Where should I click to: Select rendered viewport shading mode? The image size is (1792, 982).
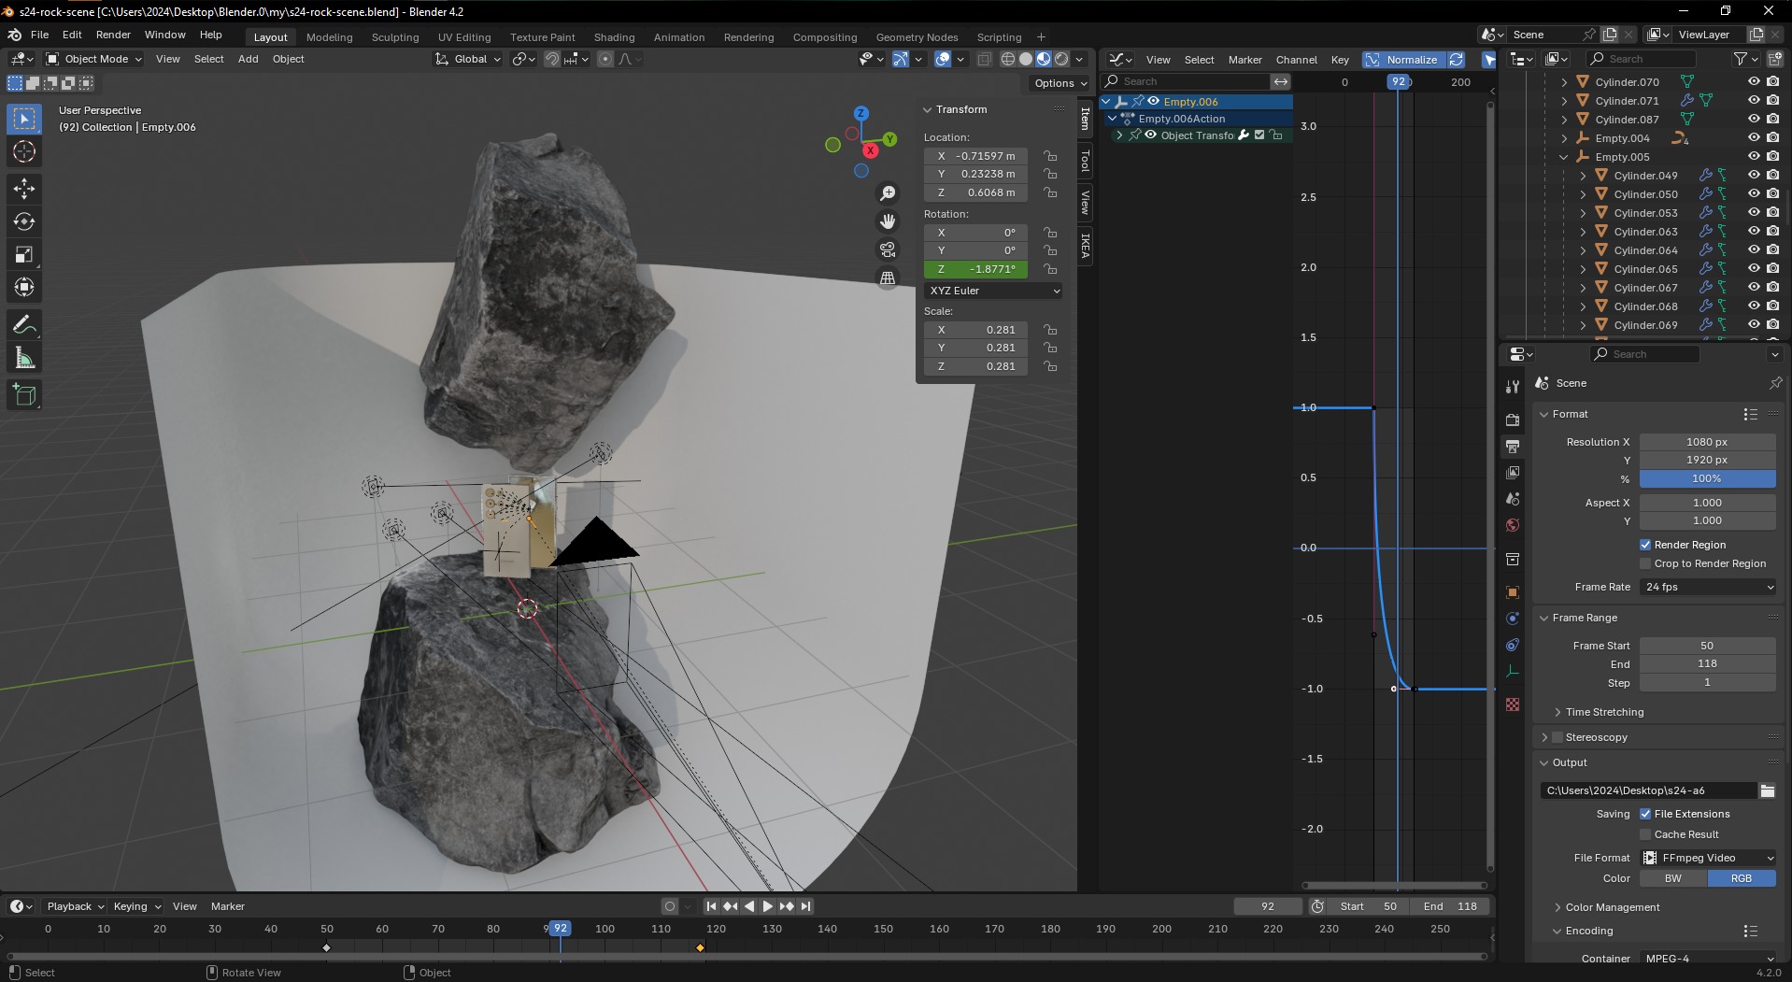(x=1061, y=59)
